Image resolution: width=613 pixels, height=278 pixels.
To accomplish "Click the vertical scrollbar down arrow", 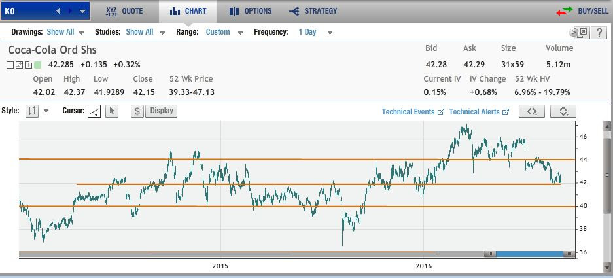I will [x=606, y=268].
